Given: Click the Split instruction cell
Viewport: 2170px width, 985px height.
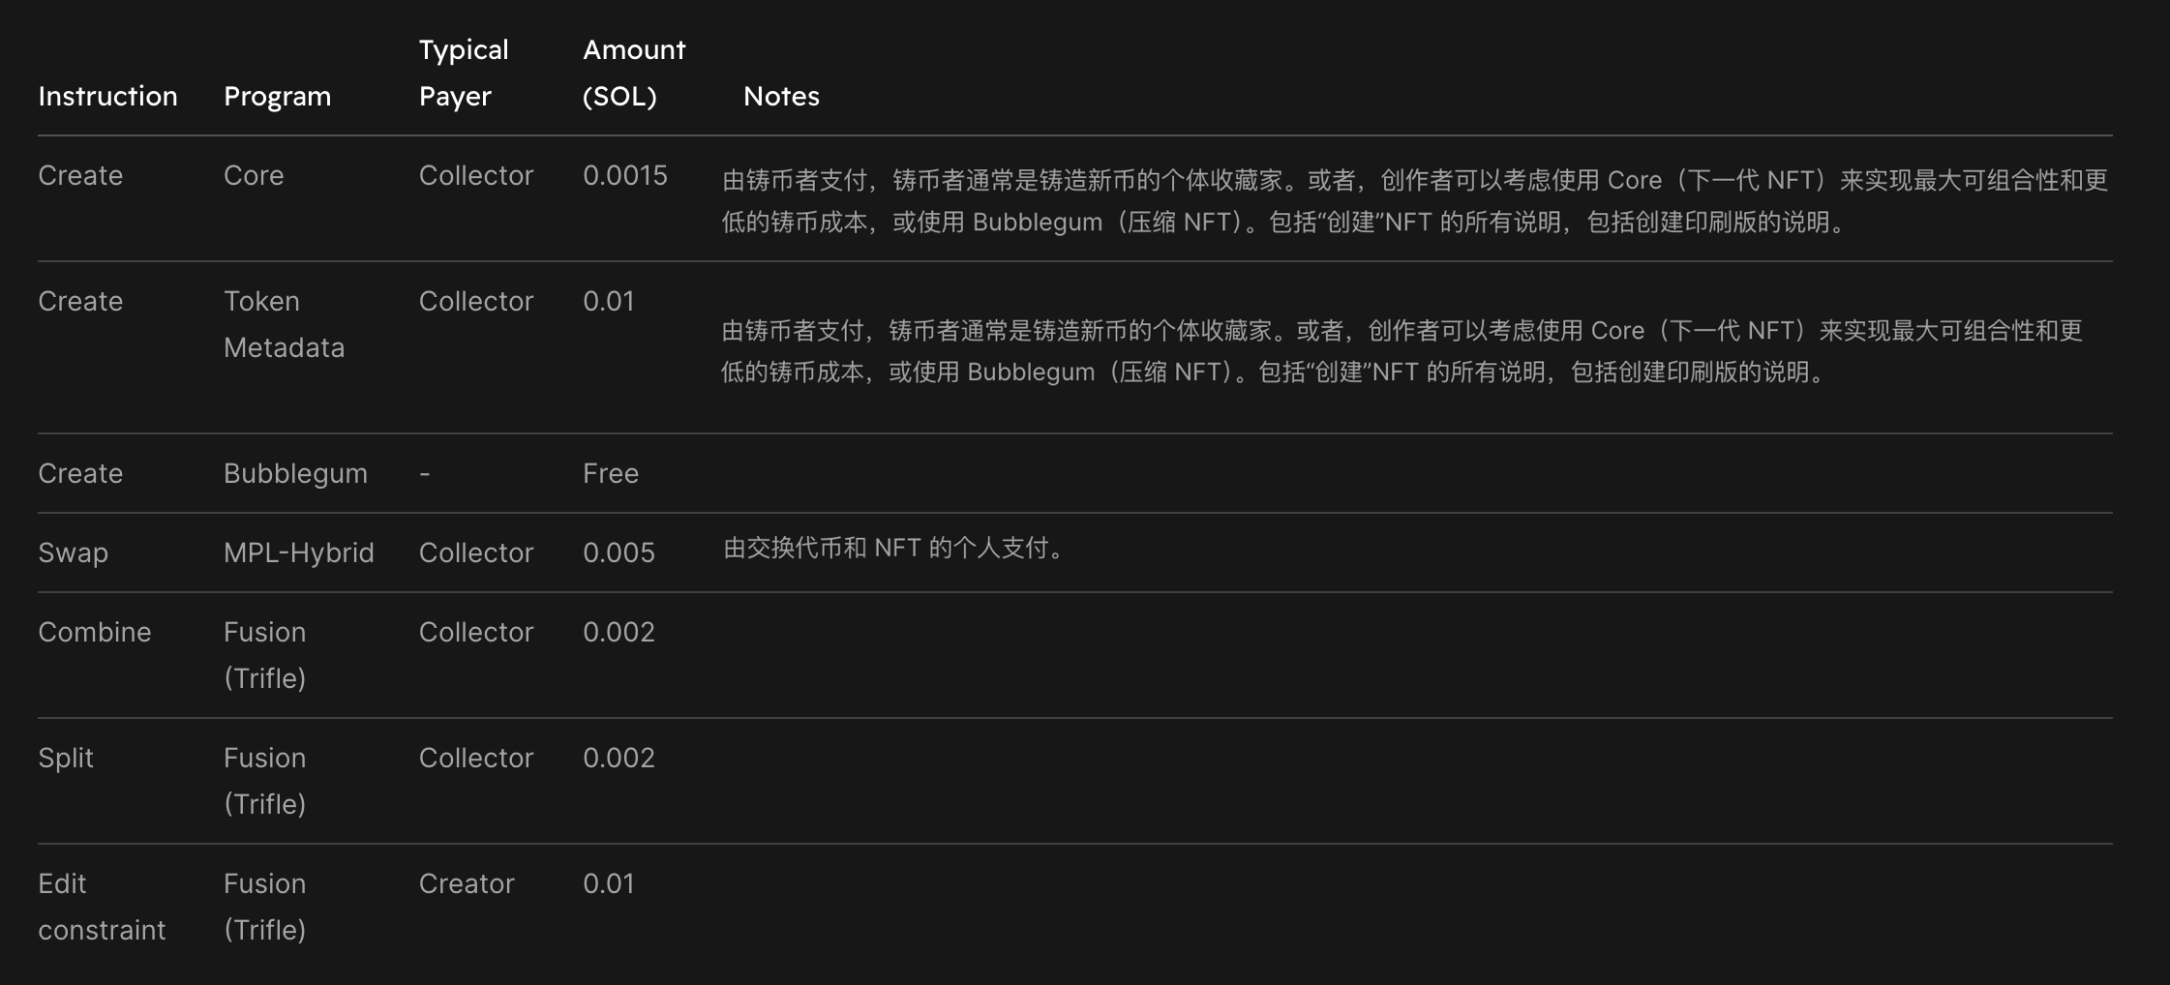Looking at the screenshot, I should 66,758.
